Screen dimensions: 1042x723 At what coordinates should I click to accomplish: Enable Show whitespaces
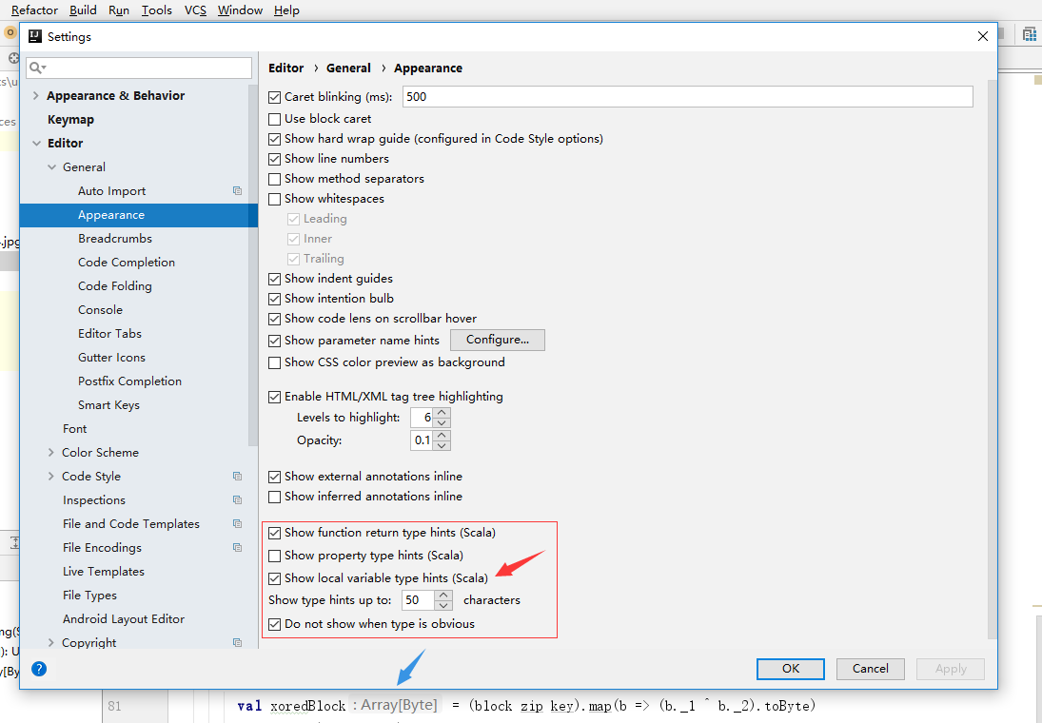[274, 199]
